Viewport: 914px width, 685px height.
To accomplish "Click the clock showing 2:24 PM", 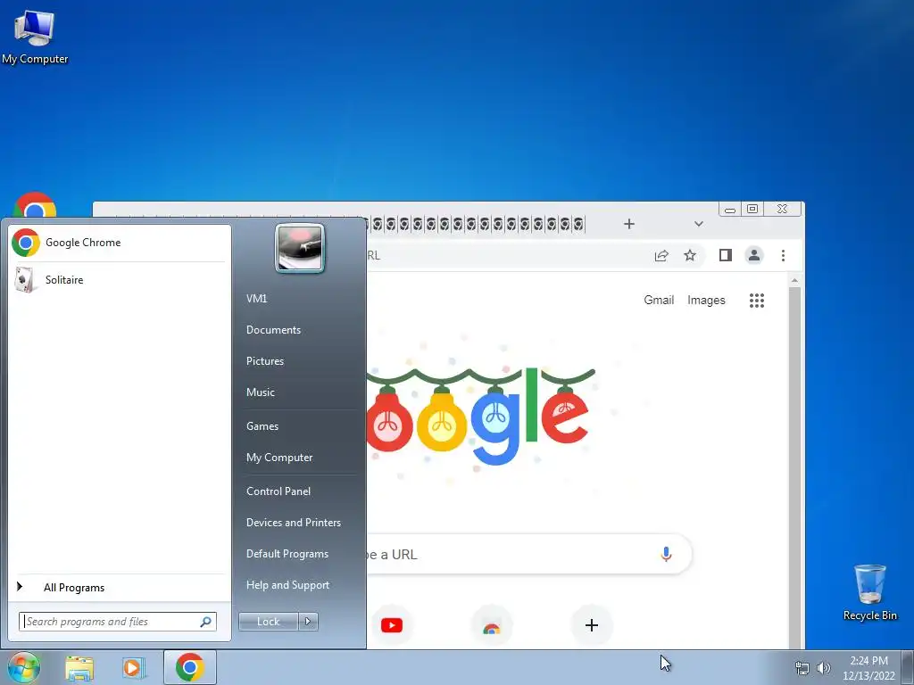I will (868, 661).
